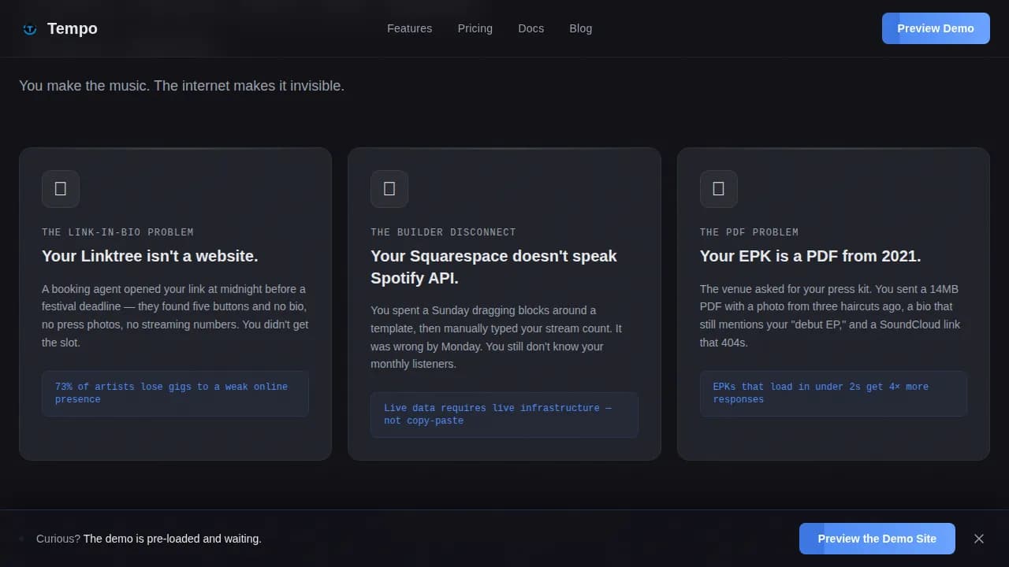Image resolution: width=1009 pixels, height=567 pixels.
Task: Click the Preview the Demo Site button
Action: point(877,539)
